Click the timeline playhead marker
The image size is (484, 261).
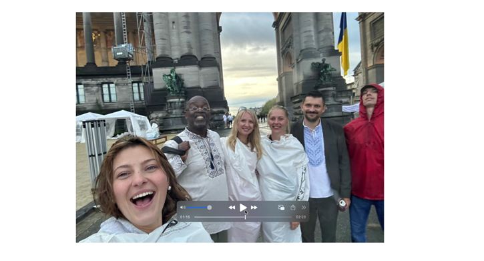(246, 217)
